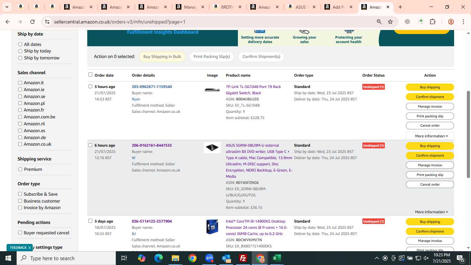This screenshot has height=265, width=471.
Task: Show hidden system tray icons
Action: pyautogui.click(x=377, y=258)
